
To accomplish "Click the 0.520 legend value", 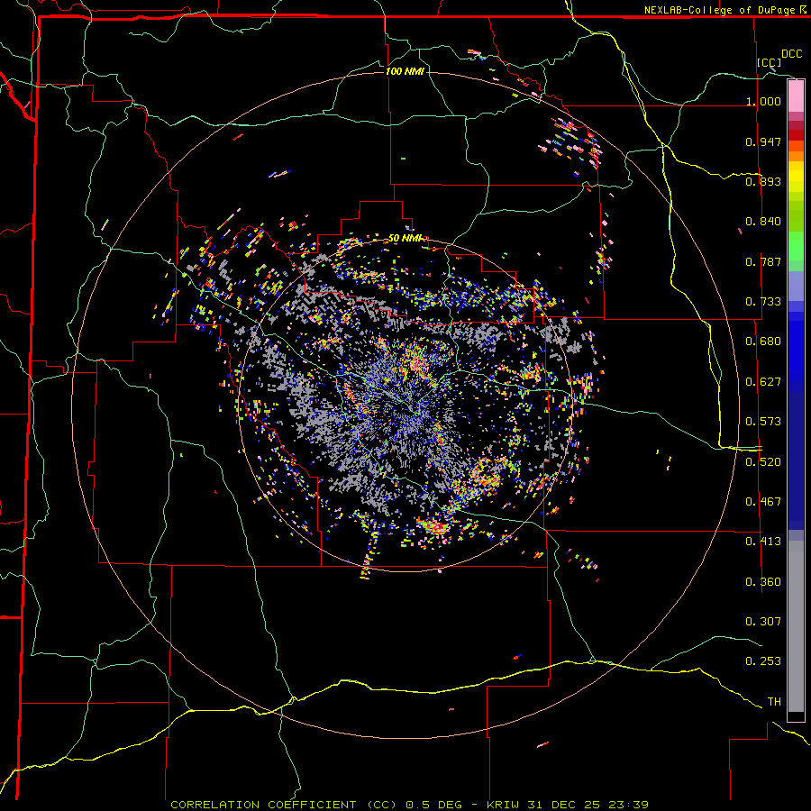I will (763, 462).
